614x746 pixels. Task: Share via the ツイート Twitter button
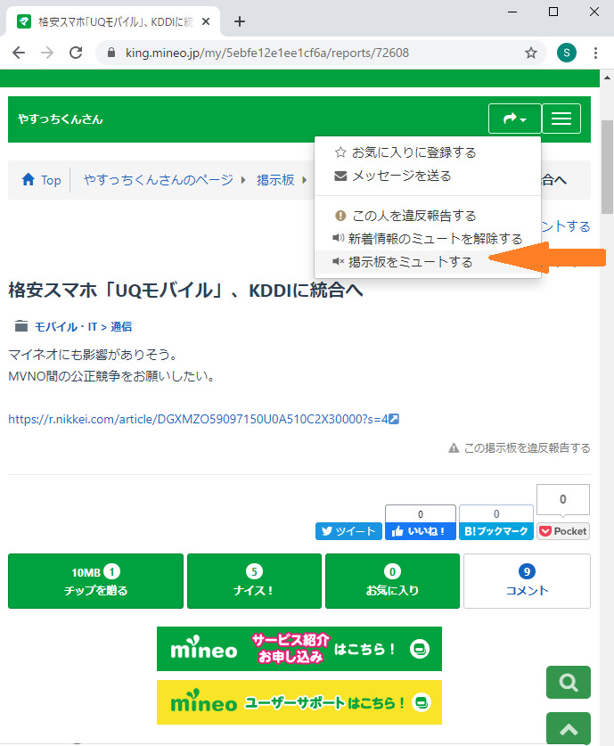pyautogui.click(x=348, y=531)
